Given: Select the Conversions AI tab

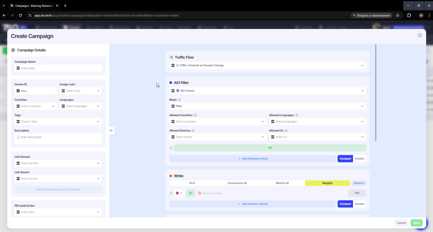Looking at the screenshot, I should tap(237, 183).
